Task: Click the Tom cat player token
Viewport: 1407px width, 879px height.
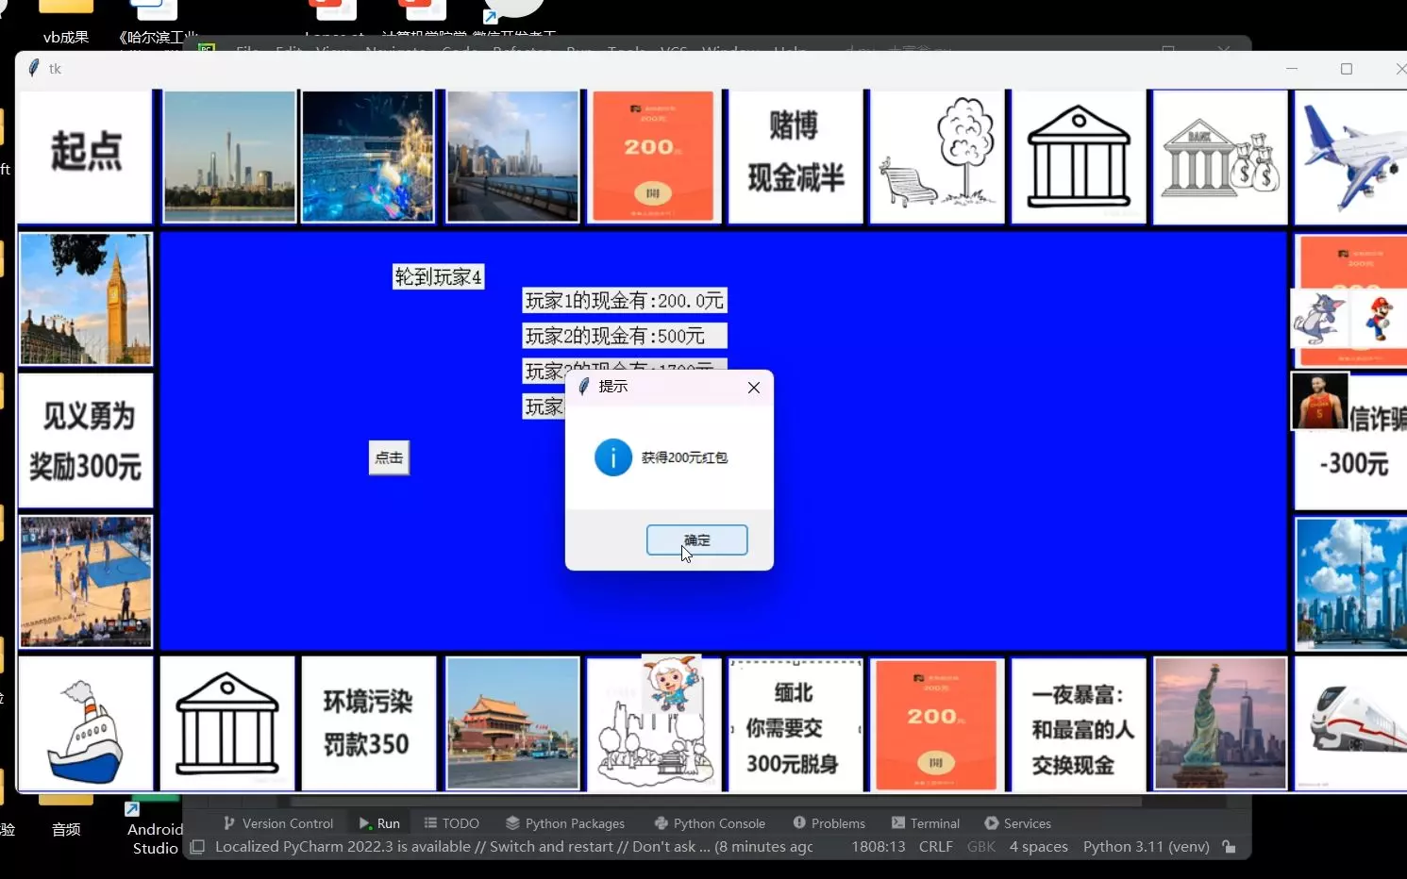Action: [x=1318, y=318]
